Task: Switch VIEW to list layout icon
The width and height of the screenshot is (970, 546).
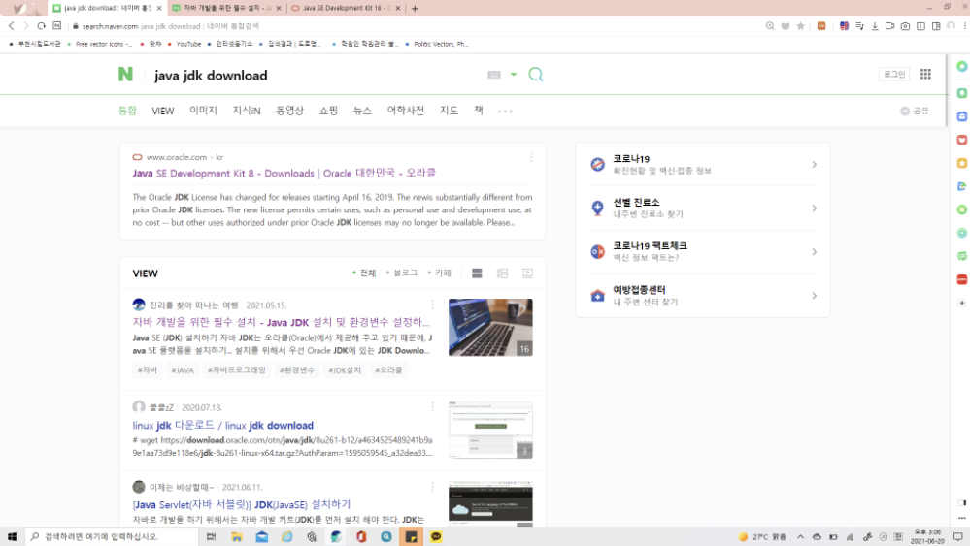Action: (x=477, y=273)
